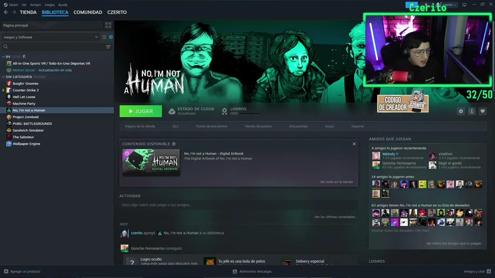The height and width of the screenshot is (278, 495).
Task: Click the Página principal button
Action: (52, 25)
